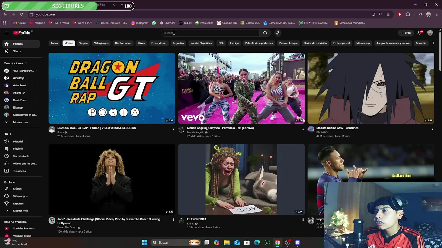442x248 pixels.
Task: Open Porta channel name link
Action: (60, 132)
